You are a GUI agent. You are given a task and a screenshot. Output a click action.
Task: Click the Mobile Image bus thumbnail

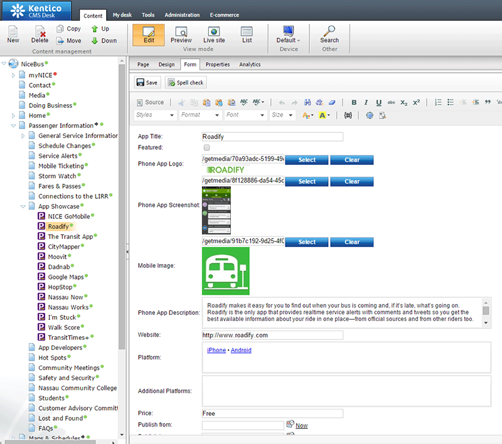[226, 271]
